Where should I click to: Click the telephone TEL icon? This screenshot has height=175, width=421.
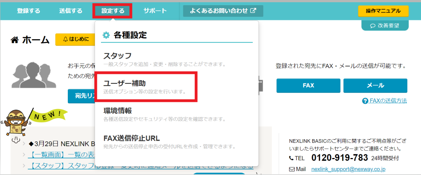click(291, 158)
